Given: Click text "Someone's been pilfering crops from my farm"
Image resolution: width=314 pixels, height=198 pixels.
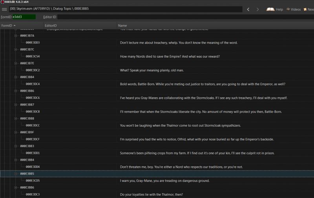Looking at the screenshot, I should 153,153.
